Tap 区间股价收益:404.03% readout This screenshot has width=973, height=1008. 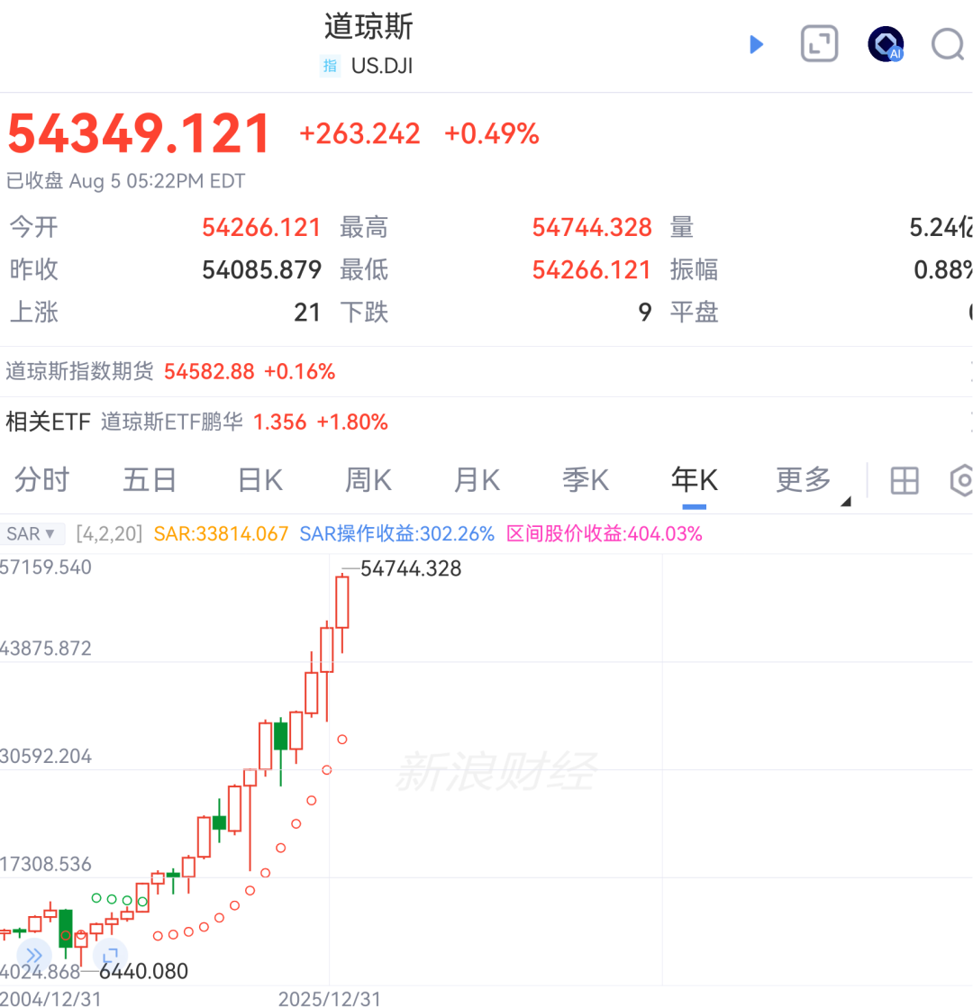pyautogui.click(x=605, y=533)
